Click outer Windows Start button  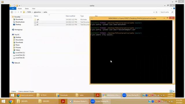[3, 101]
